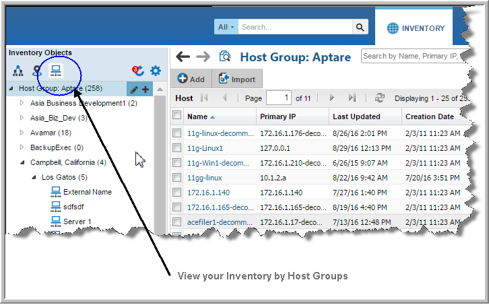The image size is (489, 307).
Task: Go back with the left arrow
Action: tap(183, 57)
